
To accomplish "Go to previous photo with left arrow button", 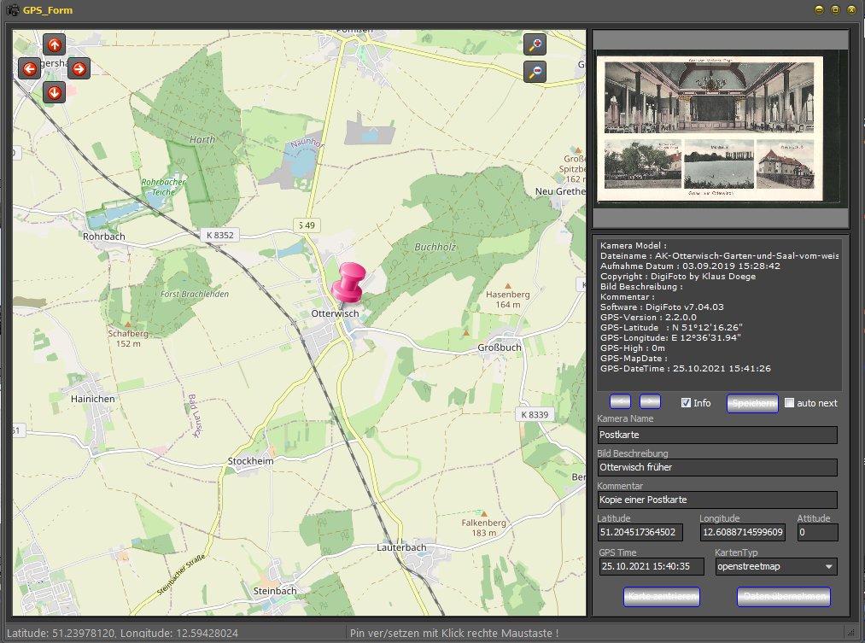I will [x=620, y=401].
